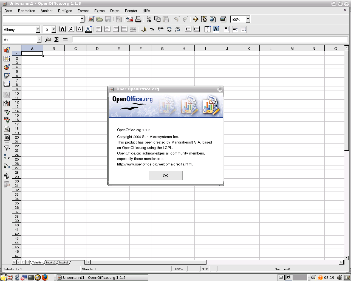Open the 100% zoom dropdown

pyautogui.click(x=248, y=19)
